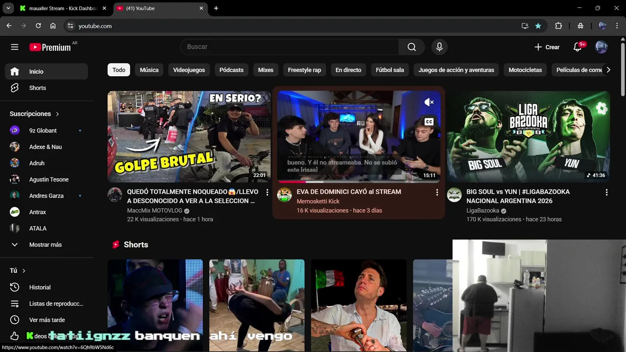Go to browser home page
The height and width of the screenshot is (352, 626).
(x=53, y=26)
